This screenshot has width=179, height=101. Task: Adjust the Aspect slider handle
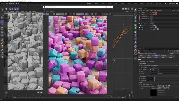[x=163, y=74]
